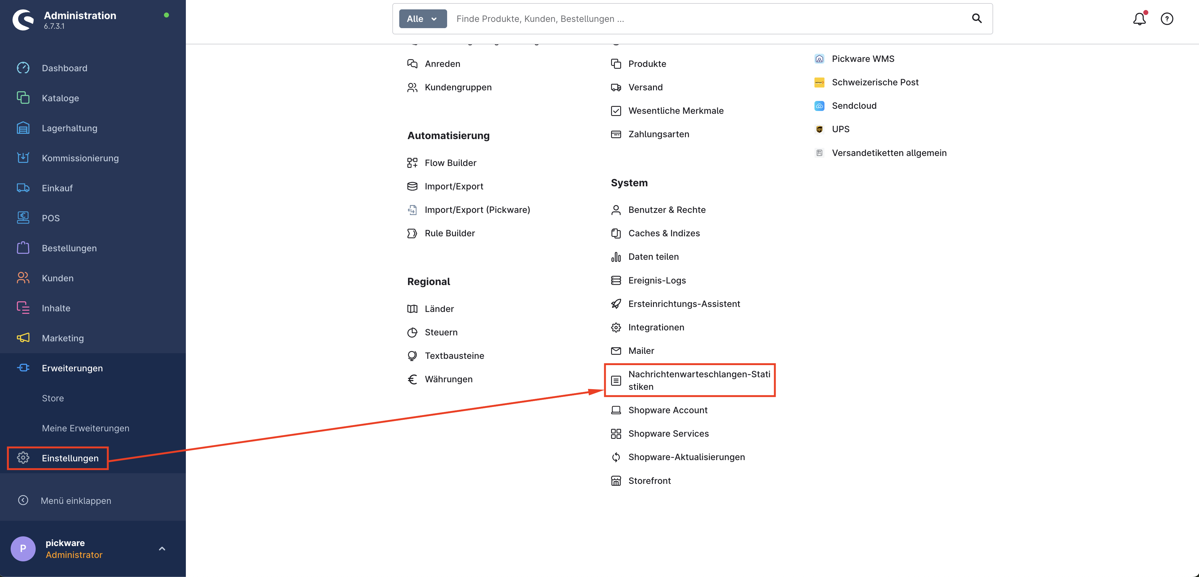The image size is (1199, 577).
Task: Collapse menu via Menü einklappen
Action: pyautogui.click(x=75, y=500)
